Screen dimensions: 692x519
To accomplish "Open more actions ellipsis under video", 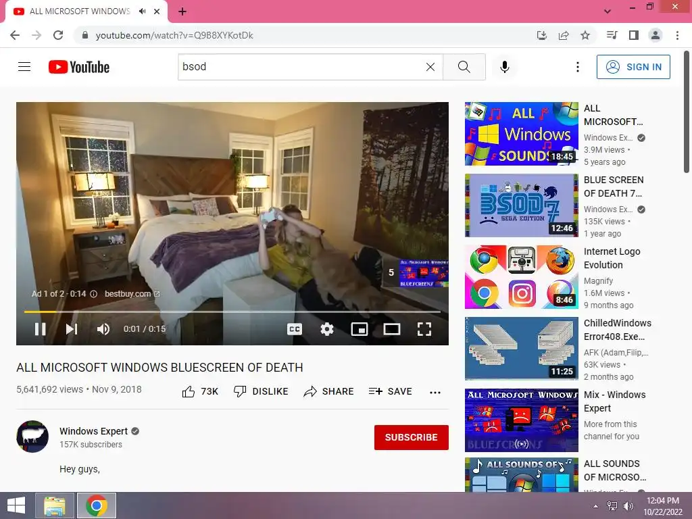I will pyautogui.click(x=435, y=392).
